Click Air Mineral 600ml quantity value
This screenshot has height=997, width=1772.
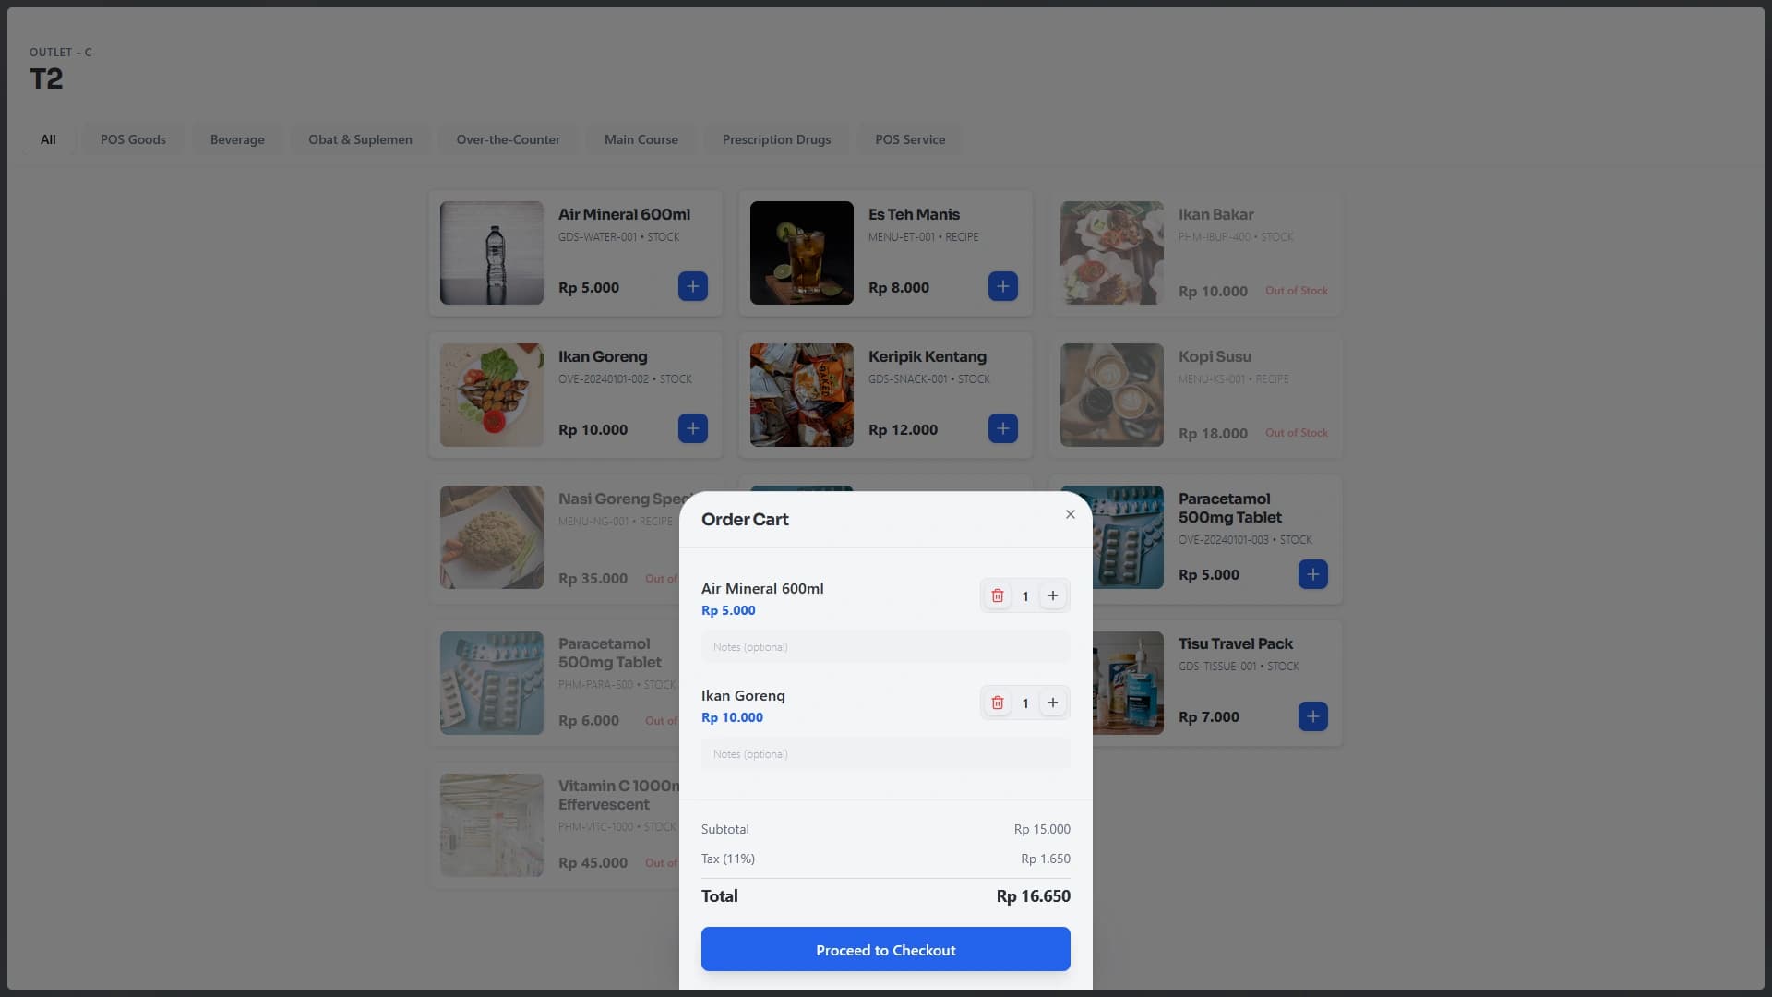pos(1025,596)
